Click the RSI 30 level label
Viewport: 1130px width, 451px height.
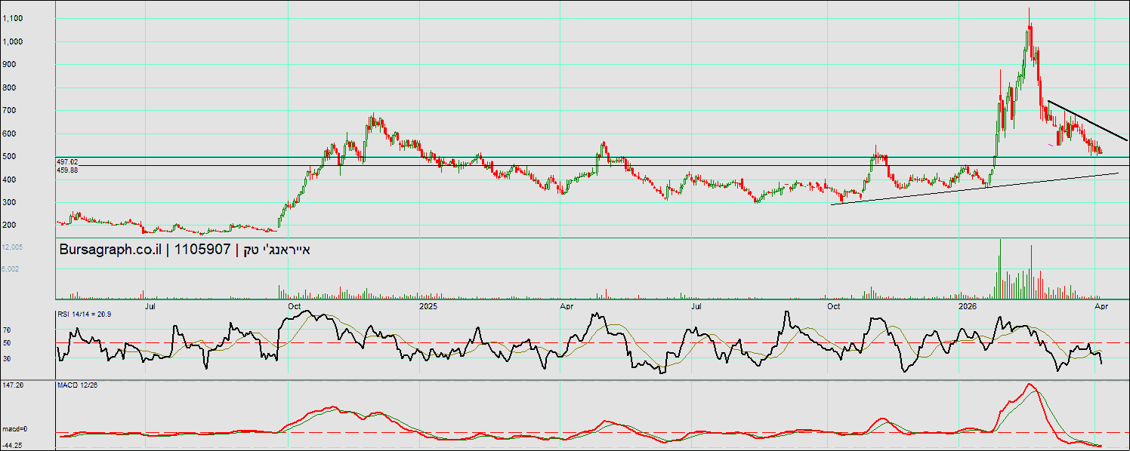(x=6, y=358)
